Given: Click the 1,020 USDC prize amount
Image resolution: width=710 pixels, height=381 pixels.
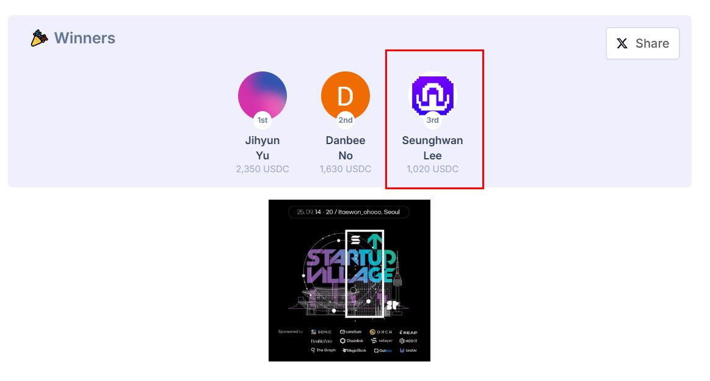Looking at the screenshot, I should tap(432, 169).
